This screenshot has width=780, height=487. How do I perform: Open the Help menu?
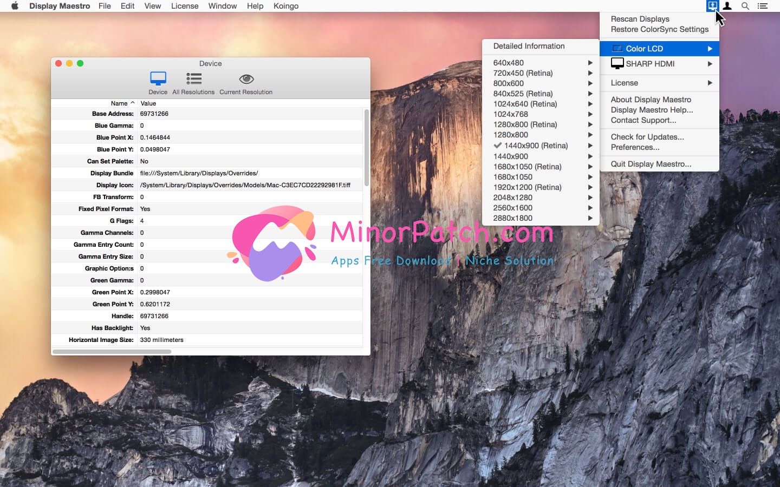tap(255, 6)
